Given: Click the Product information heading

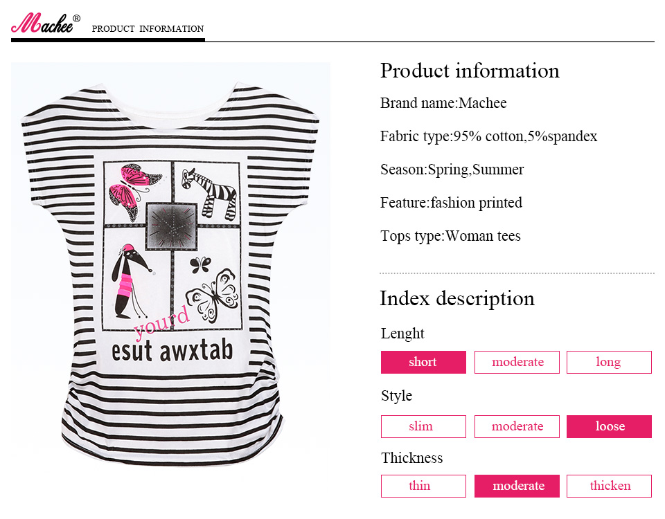Looking at the screenshot, I should [470, 71].
